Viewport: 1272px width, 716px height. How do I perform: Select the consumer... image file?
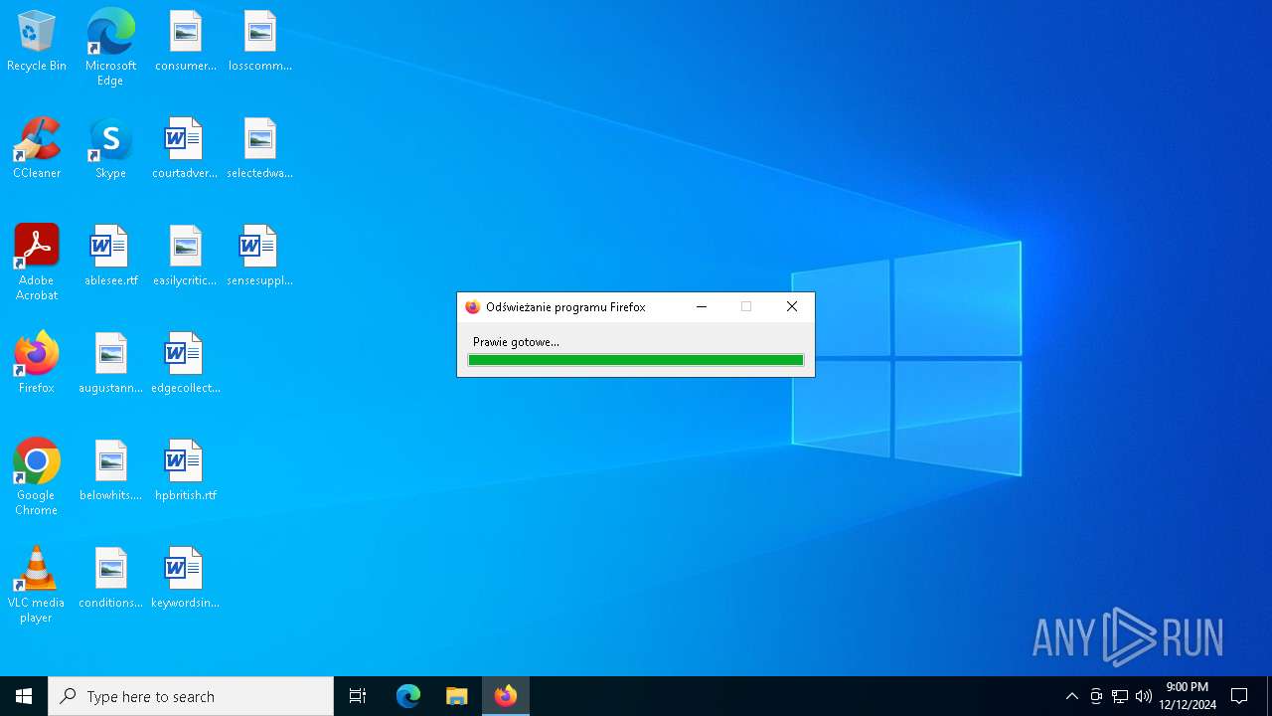186,42
